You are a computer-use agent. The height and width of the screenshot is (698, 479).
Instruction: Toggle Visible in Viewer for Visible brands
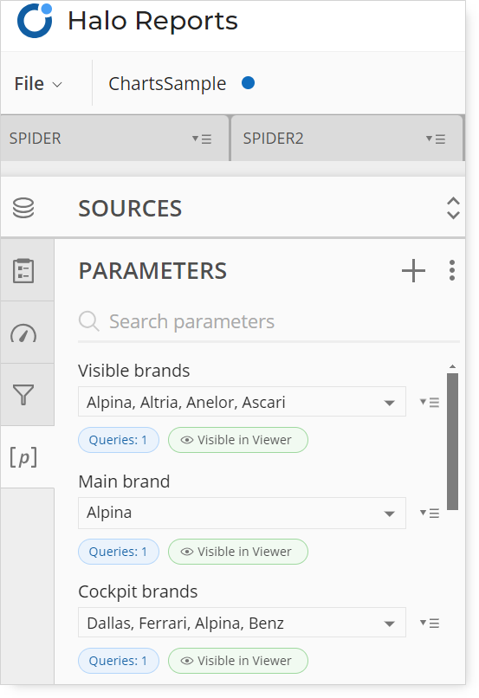(237, 440)
